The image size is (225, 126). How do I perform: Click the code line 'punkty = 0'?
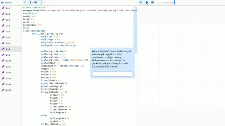click(29, 16)
